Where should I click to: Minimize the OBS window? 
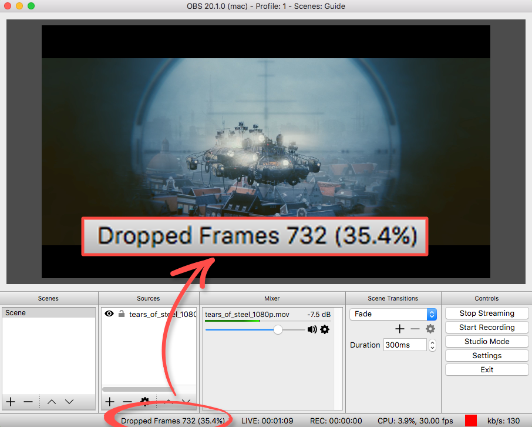point(19,6)
